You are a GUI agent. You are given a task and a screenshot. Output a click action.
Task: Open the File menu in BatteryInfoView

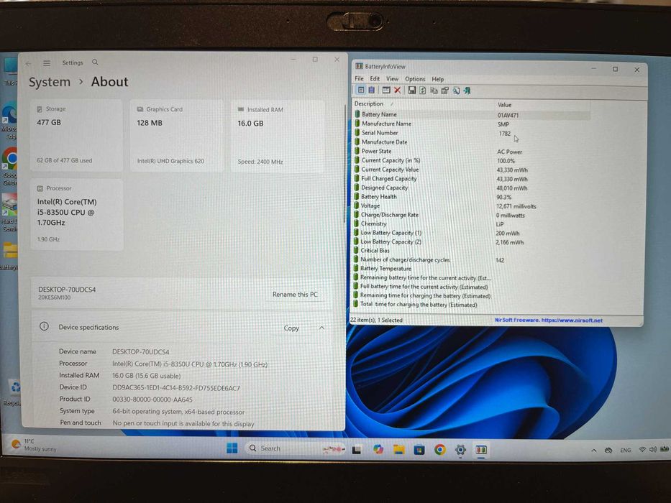359,79
